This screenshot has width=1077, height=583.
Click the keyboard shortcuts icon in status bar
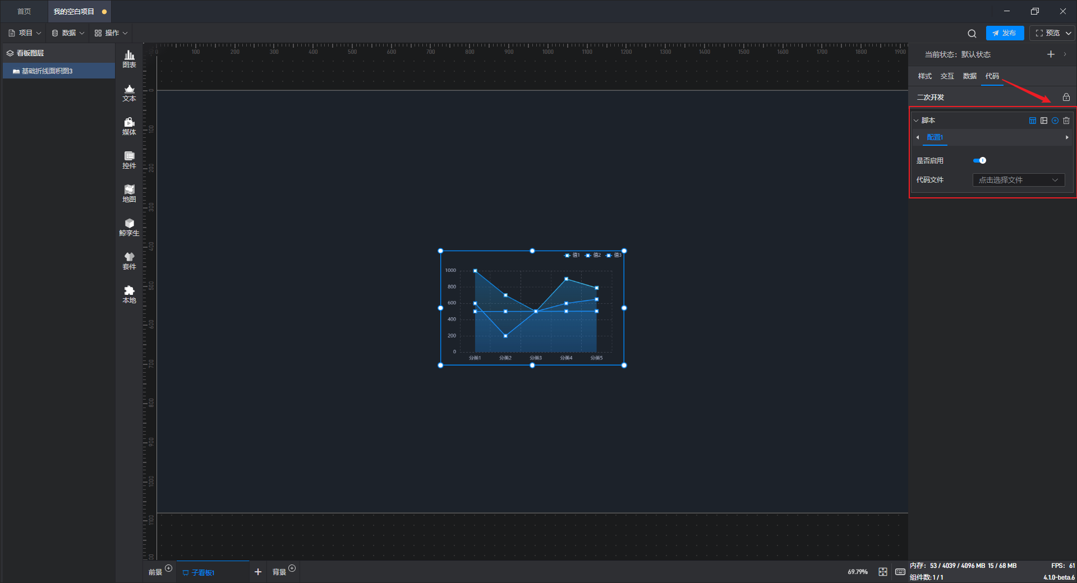pyautogui.click(x=900, y=572)
